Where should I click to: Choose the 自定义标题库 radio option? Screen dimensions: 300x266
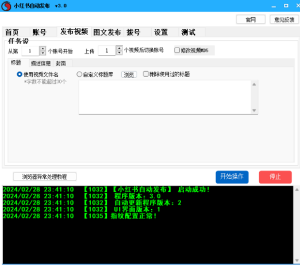pos(79,74)
